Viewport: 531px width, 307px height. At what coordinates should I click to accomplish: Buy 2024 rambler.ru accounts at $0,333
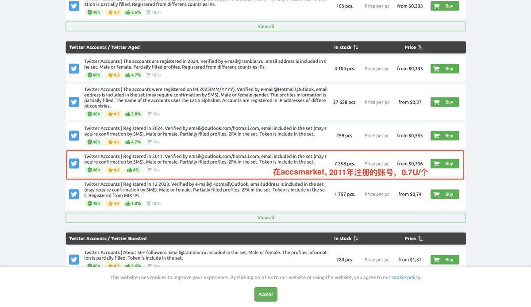pos(445,69)
